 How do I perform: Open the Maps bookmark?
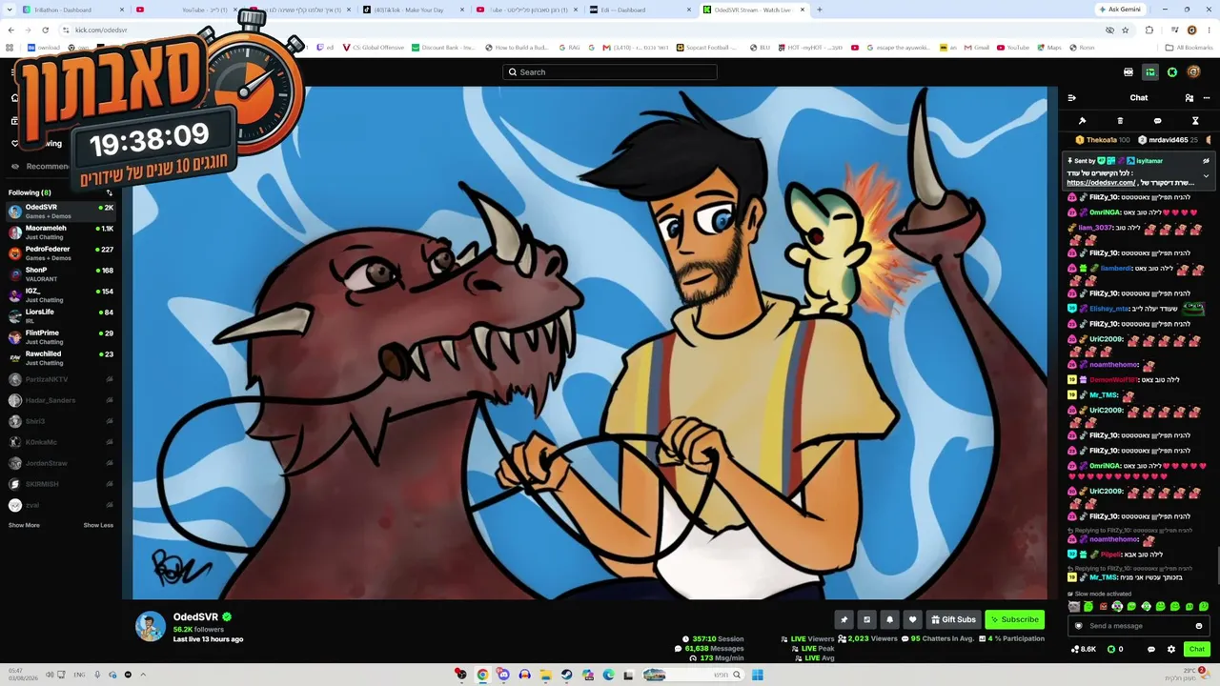click(1048, 48)
